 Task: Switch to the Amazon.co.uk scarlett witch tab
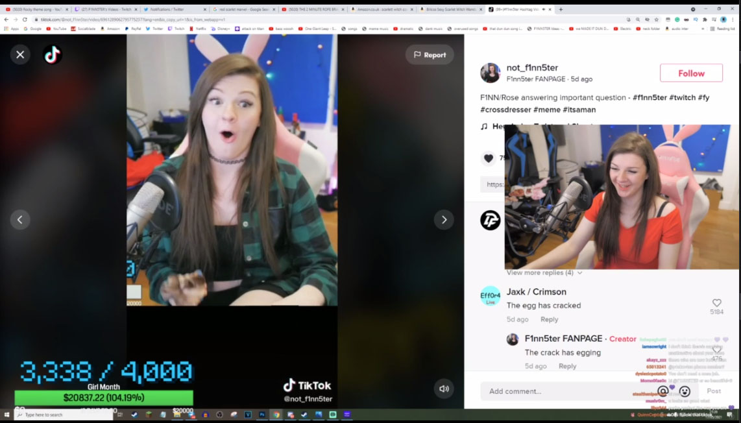coord(381,10)
